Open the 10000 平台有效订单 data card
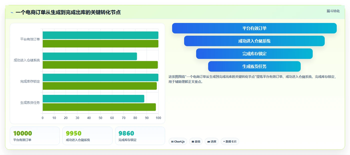Viewport: 350px width, 155px height. [35, 136]
